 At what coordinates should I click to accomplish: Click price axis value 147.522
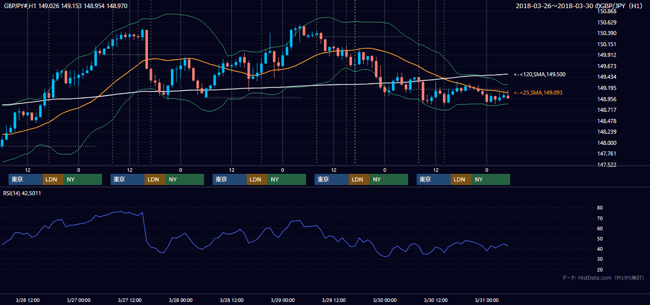(x=607, y=165)
